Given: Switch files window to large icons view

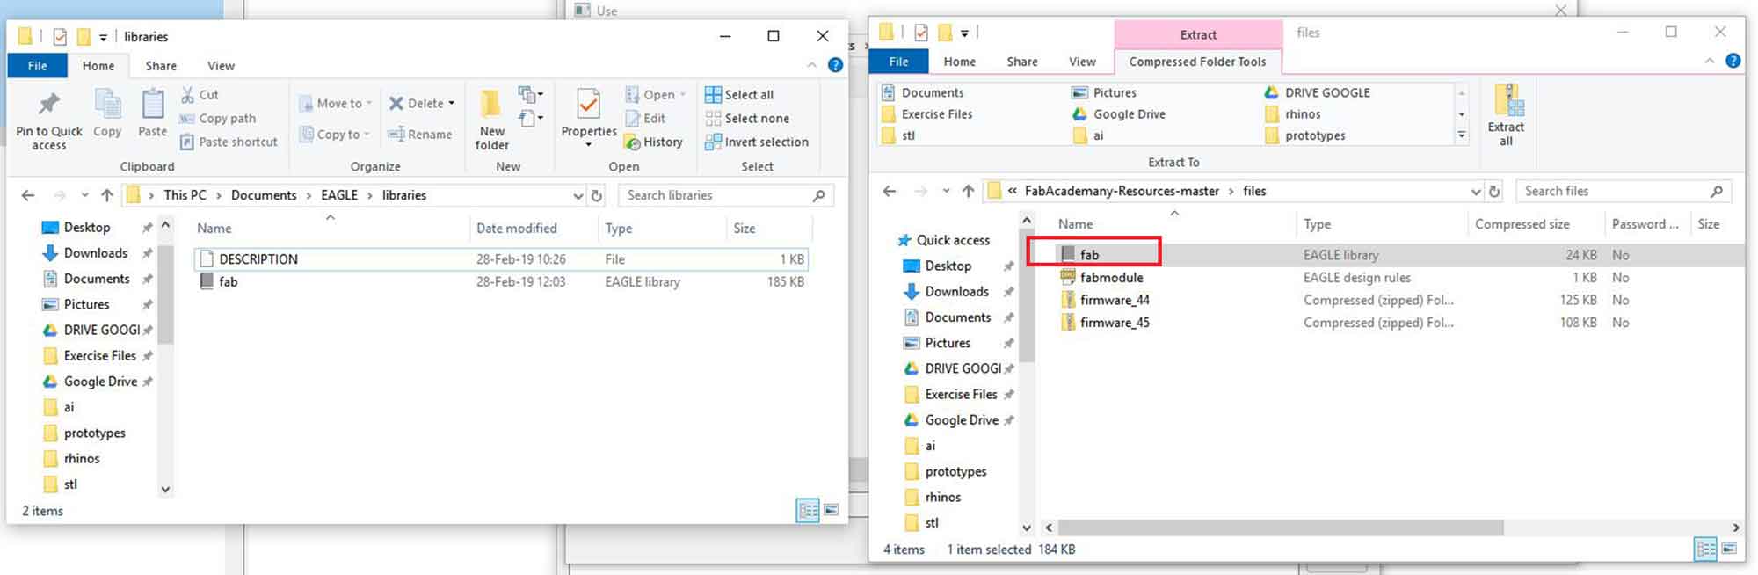Looking at the screenshot, I should [1728, 549].
